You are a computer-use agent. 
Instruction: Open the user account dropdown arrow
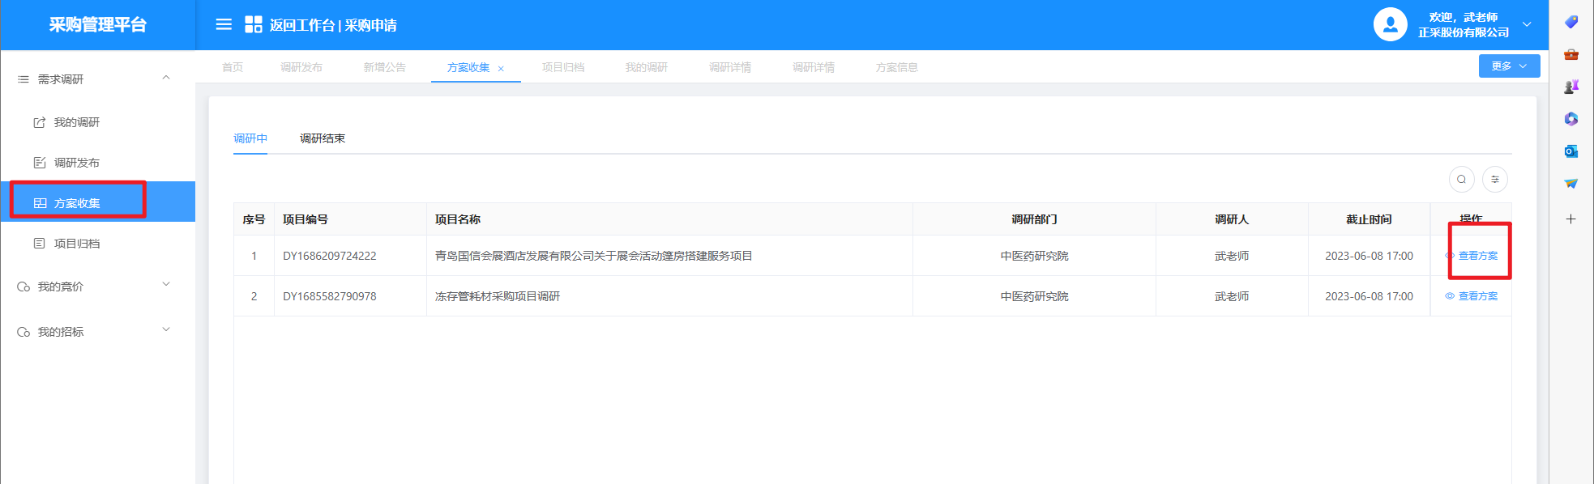pos(1527,24)
